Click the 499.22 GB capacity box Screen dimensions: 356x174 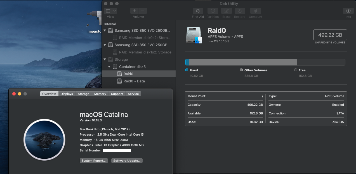(x=330, y=35)
